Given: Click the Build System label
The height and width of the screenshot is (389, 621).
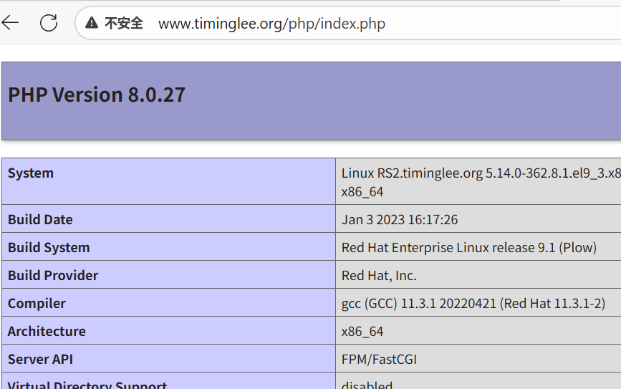Looking at the screenshot, I should pos(49,248).
